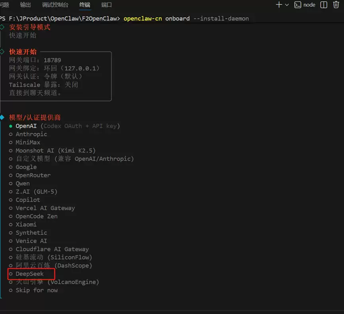
Task: Click the 终端 tab label
Action: tap(84, 5)
